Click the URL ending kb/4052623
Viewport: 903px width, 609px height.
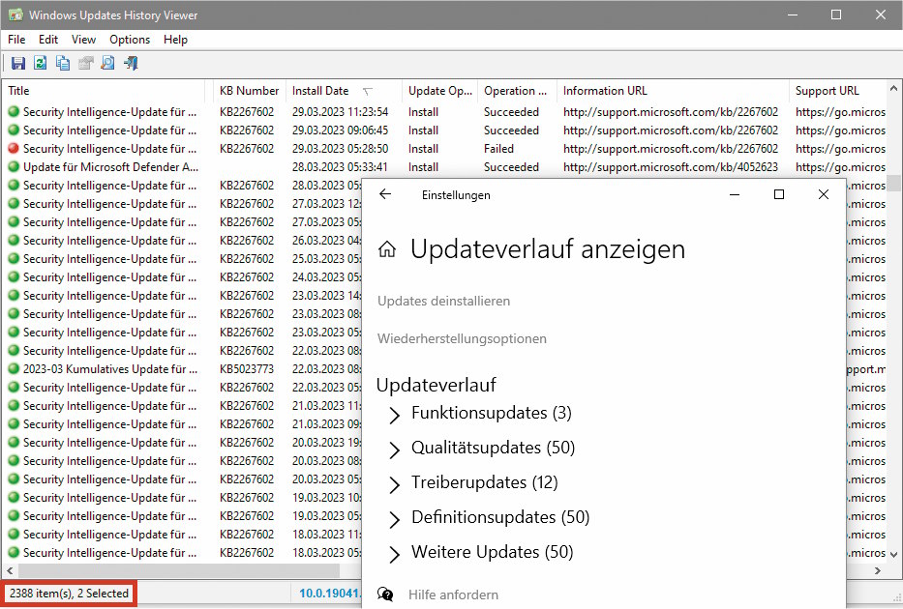coord(671,167)
